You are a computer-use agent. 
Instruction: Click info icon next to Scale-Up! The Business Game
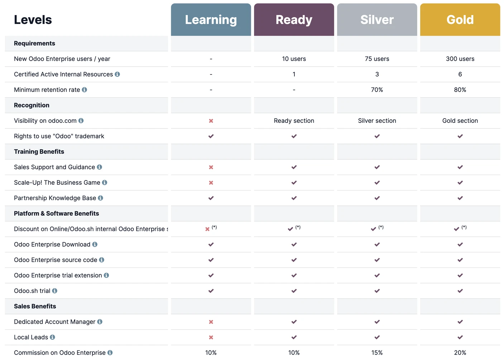[105, 182]
